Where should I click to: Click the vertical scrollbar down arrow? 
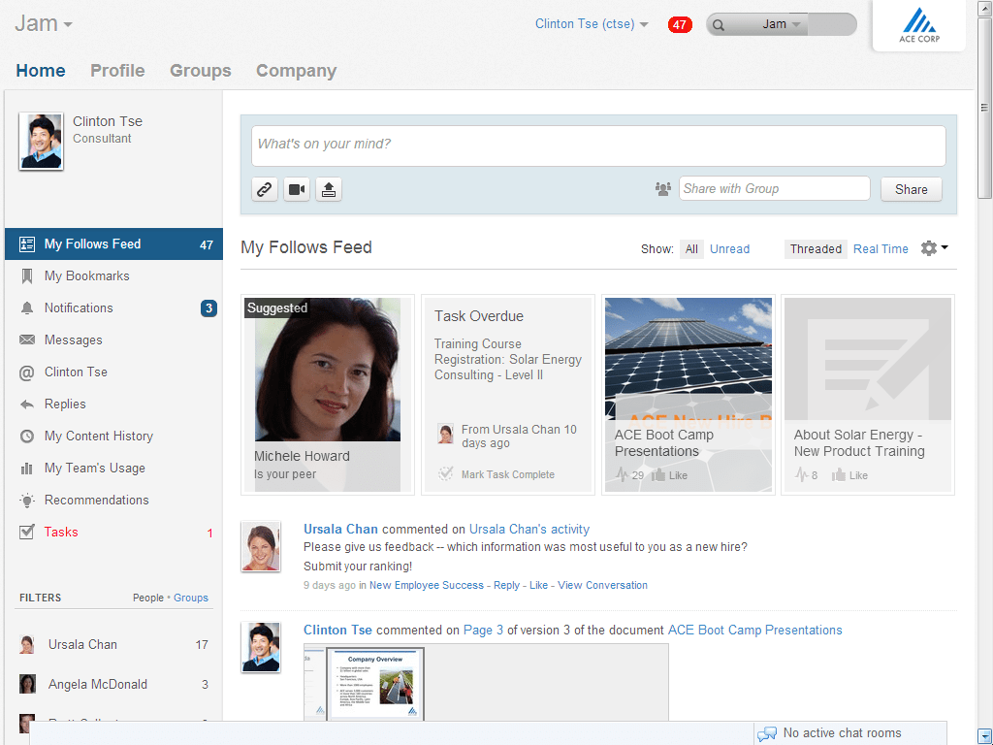pyautogui.click(x=984, y=735)
